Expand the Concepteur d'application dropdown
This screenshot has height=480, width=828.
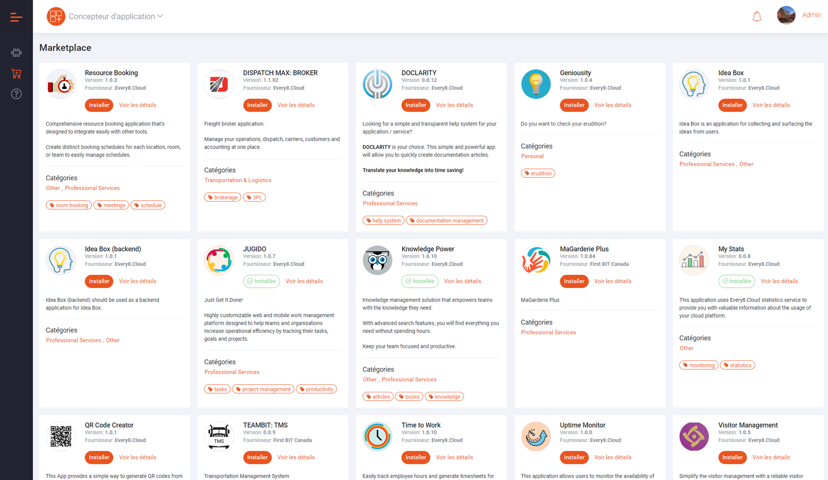(x=160, y=16)
